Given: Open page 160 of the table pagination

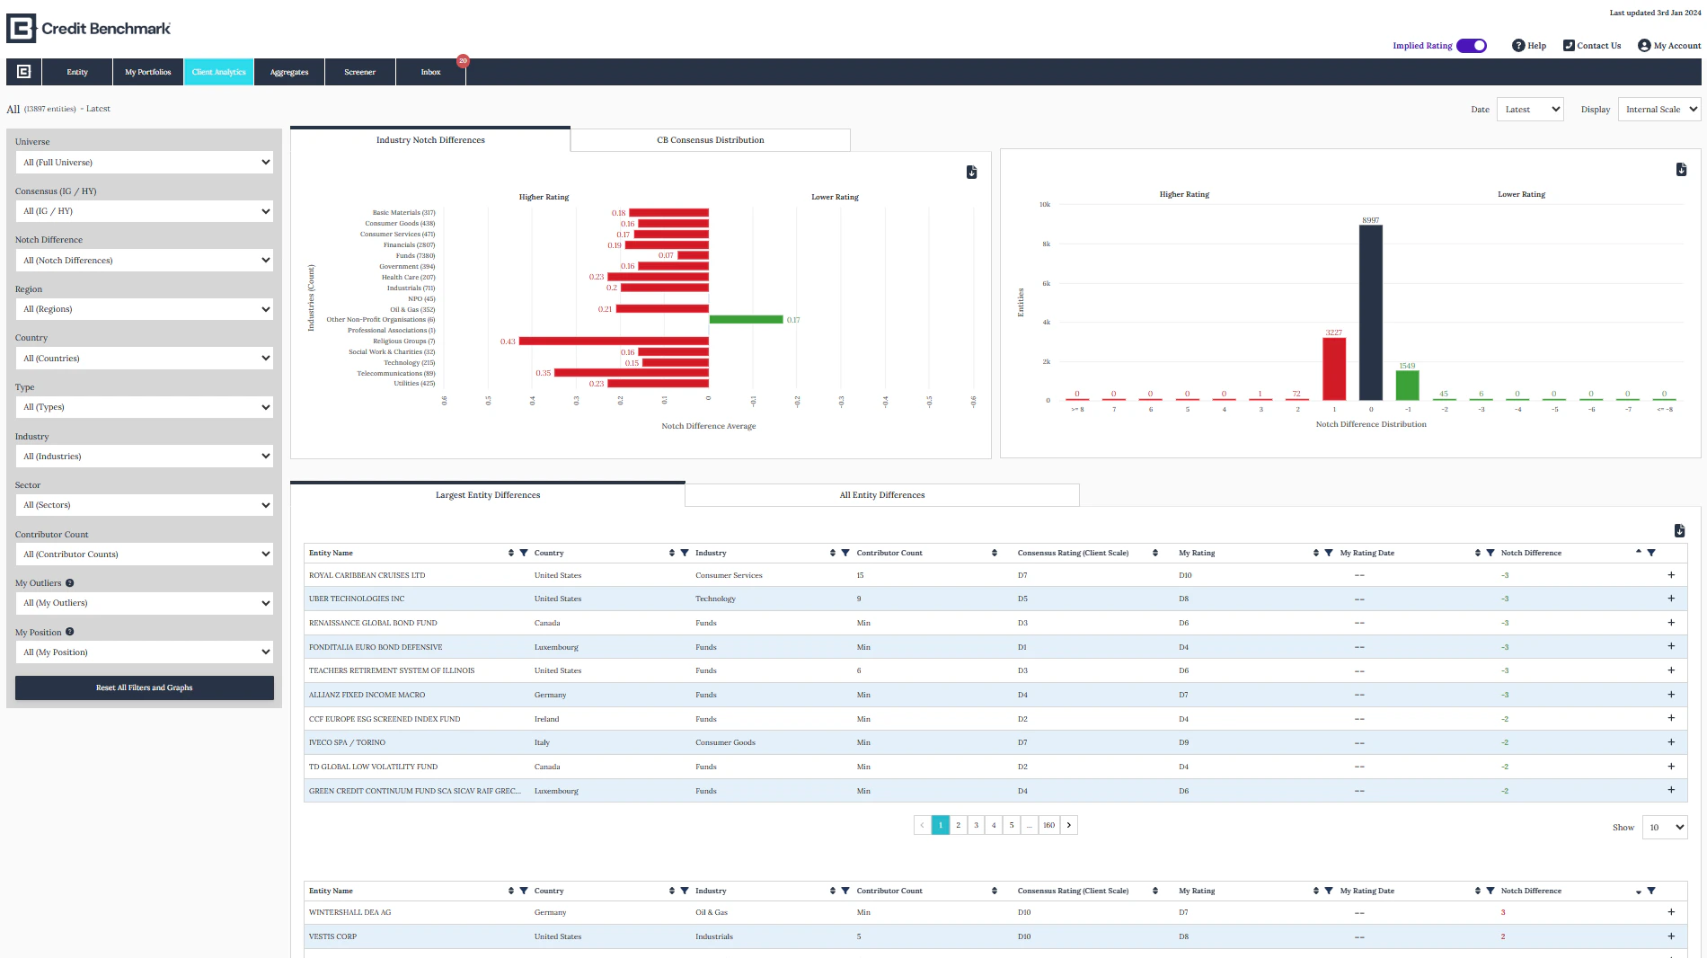Looking at the screenshot, I should [1048, 824].
